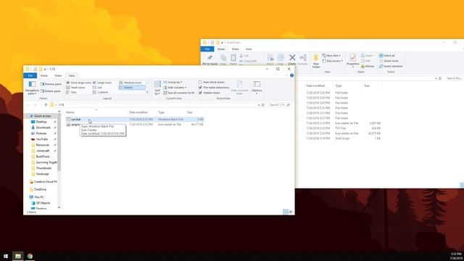This screenshot has height=261, width=464.
Task: Go up one folder level arrow
Action: (46, 104)
